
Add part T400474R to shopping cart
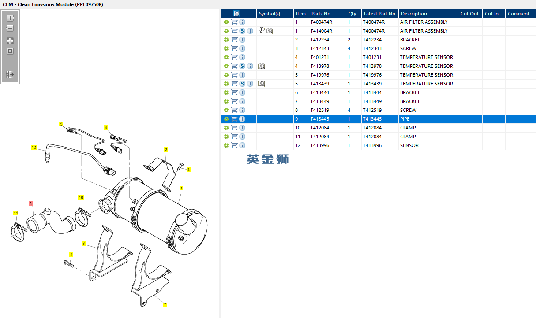point(234,22)
